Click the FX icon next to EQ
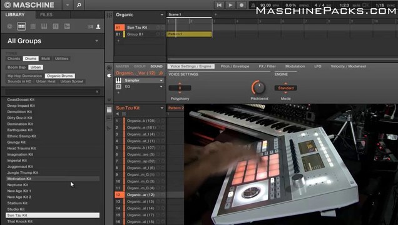Viewport: 398px width, 225px height. pyautogui.click(x=118, y=87)
